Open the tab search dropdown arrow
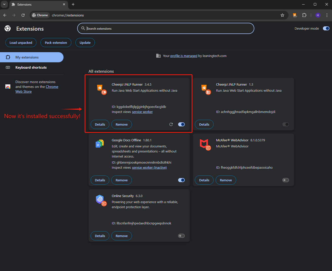The height and width of the screenshot is (271, 332). tap(4, 4)
